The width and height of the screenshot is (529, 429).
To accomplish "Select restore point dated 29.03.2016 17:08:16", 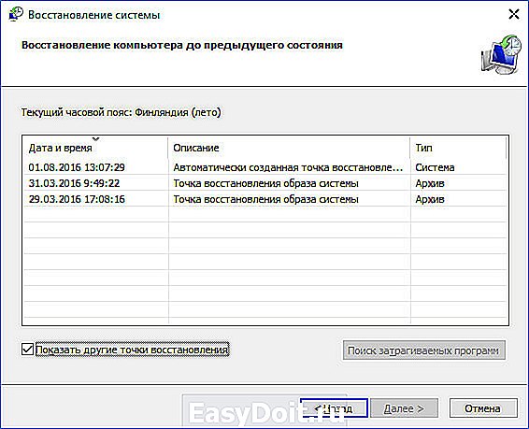I will [x=265, y=199].
